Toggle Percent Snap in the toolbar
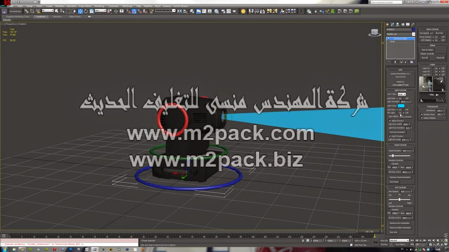449x252 pixels. click(x=140, y=11)
